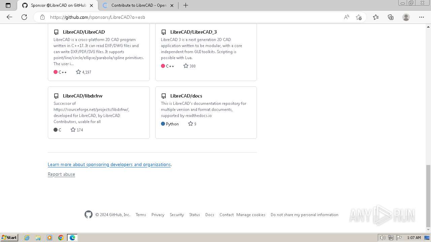Click Do not share my personal information
This screenshot has height=242, width=431.
(x=304, y=215)
